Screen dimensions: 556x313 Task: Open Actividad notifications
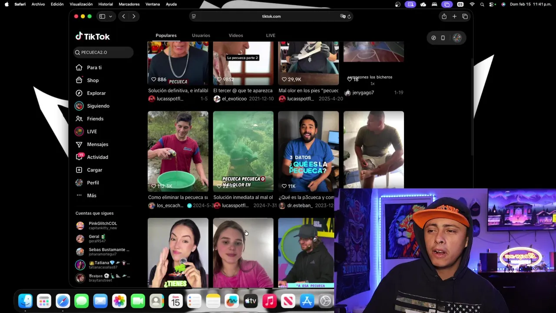[x=97, y=157]
